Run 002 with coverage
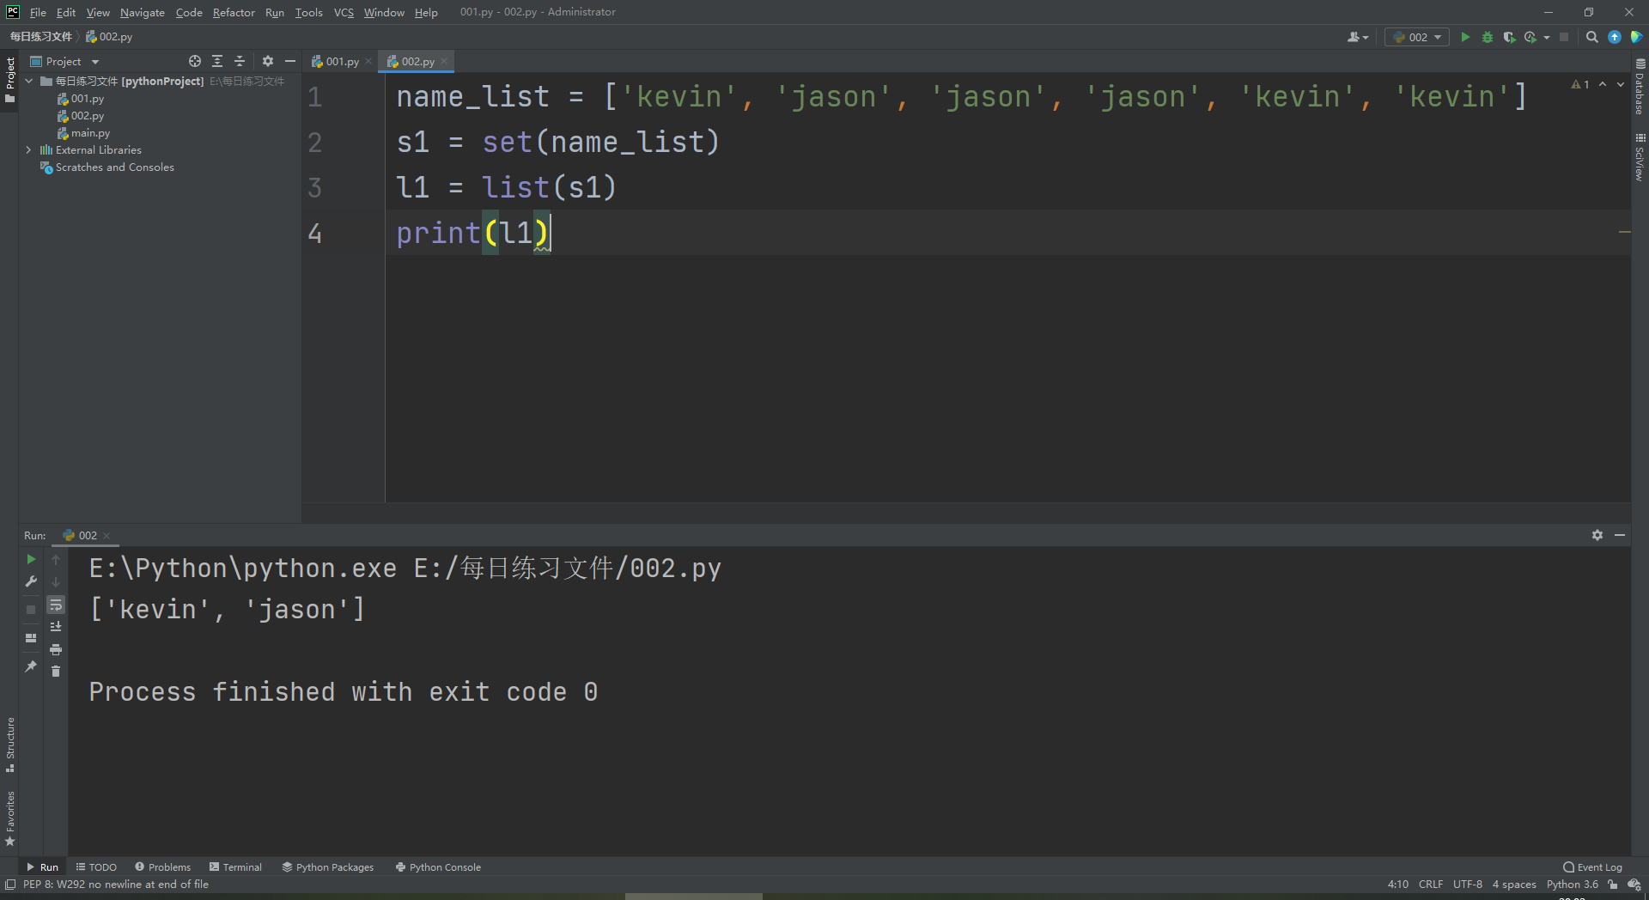Screen dimensions: 1649x900 (x=1509, y=37)
